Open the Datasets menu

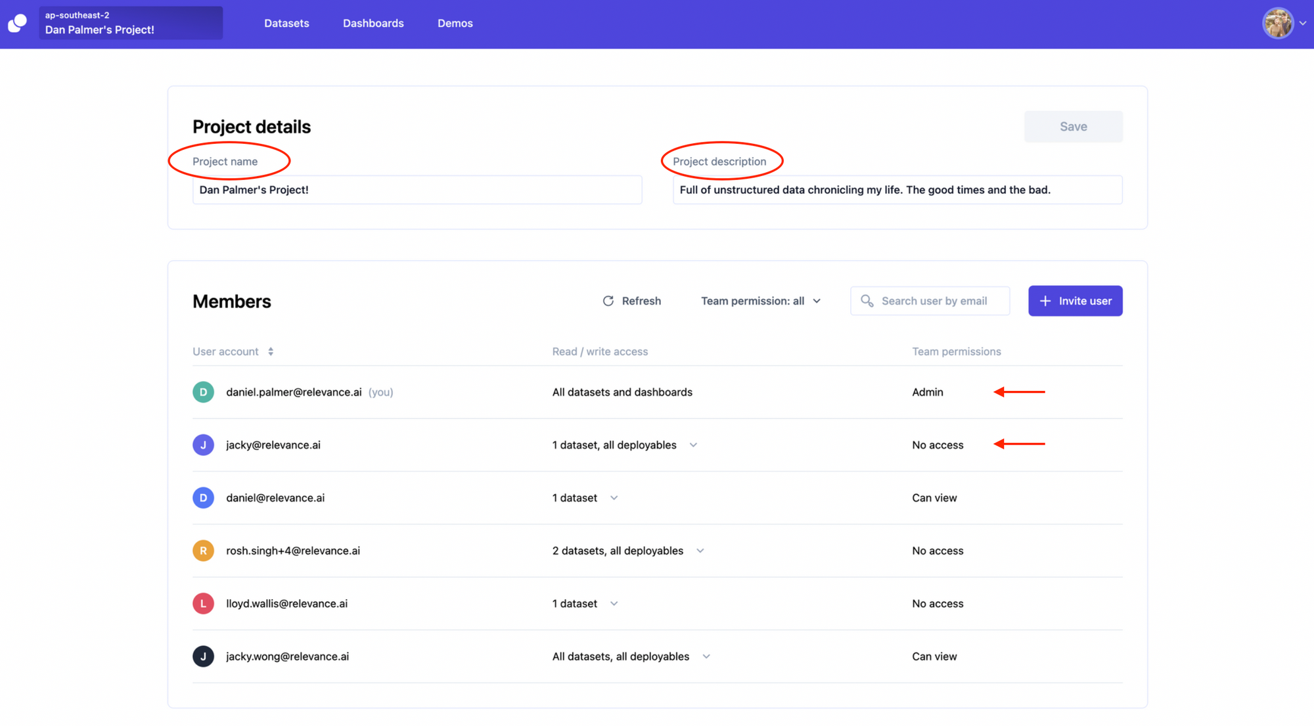point(286,24)
